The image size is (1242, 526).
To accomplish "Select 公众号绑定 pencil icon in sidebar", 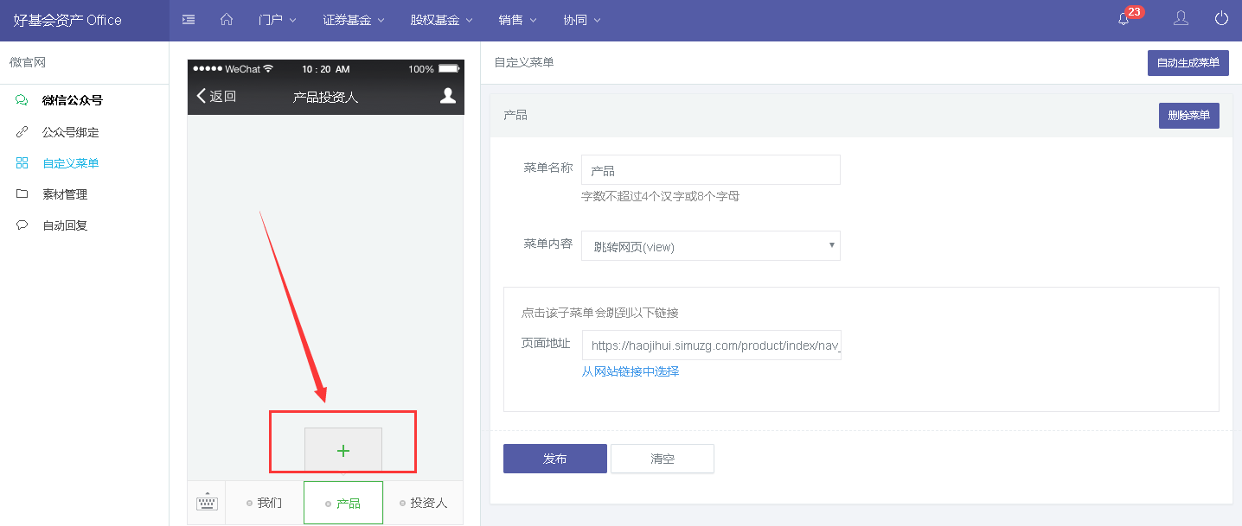I will (22, 131).
